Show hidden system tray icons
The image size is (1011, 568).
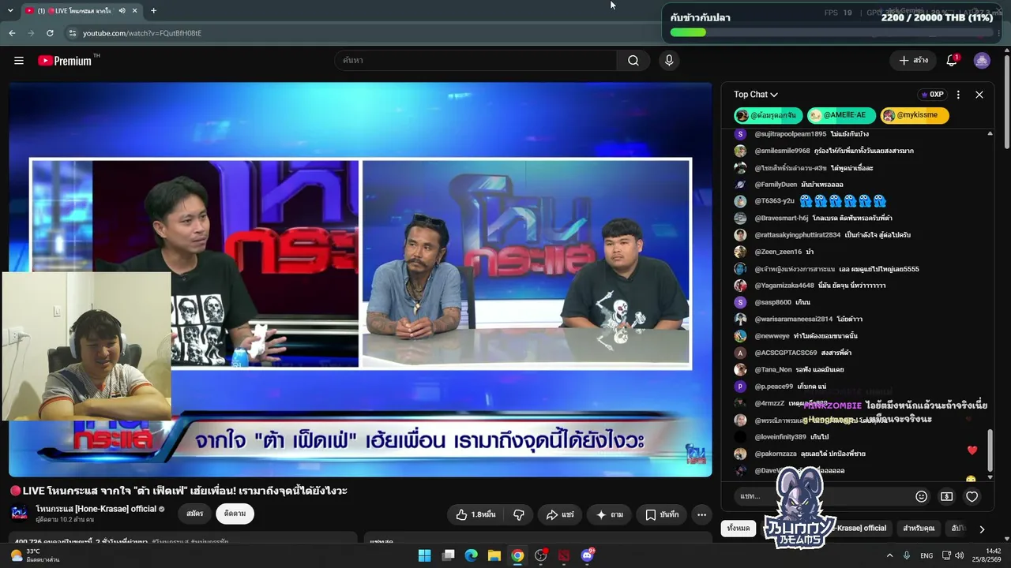(889, 555)
